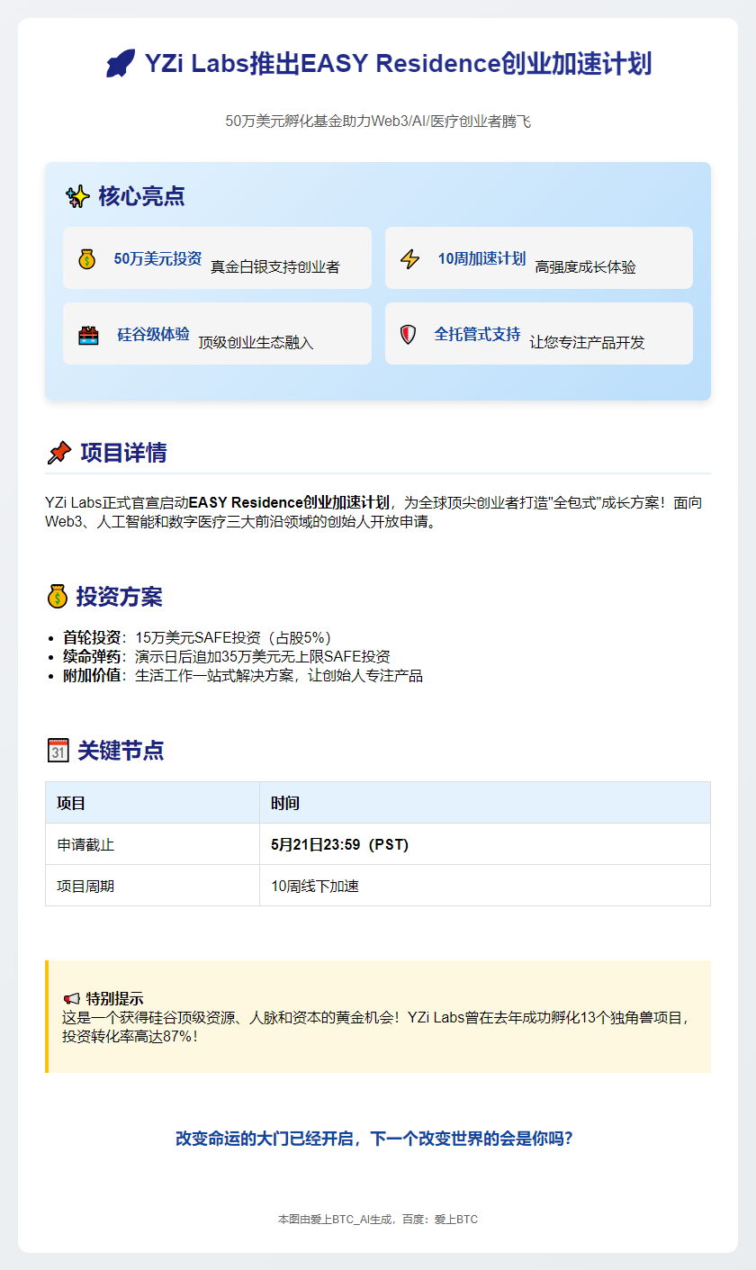Click the toolbox icon in 硅谷级体验 card
Screen dimensions: 756x1270
[88, 335]
